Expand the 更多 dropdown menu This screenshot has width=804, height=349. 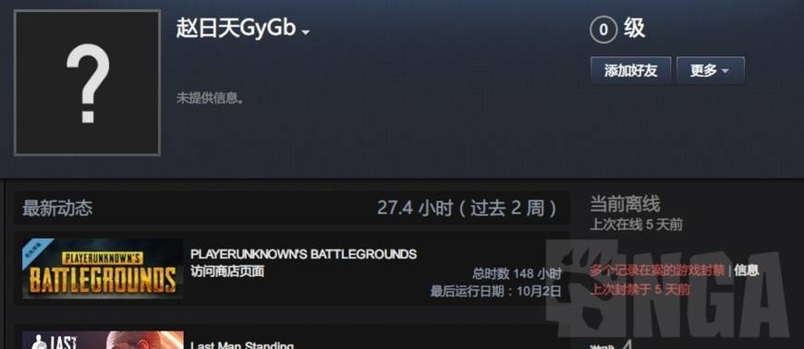coord(710,70)
